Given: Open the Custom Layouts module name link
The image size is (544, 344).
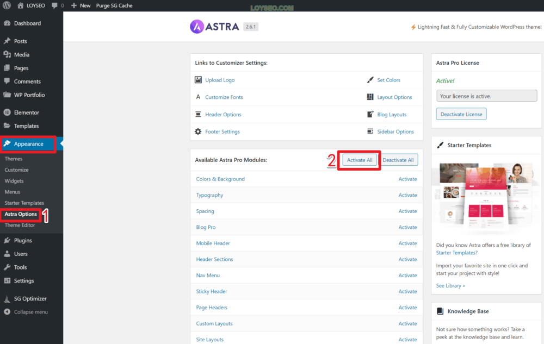Looking at the screenshot, I should tap(214, 323).
